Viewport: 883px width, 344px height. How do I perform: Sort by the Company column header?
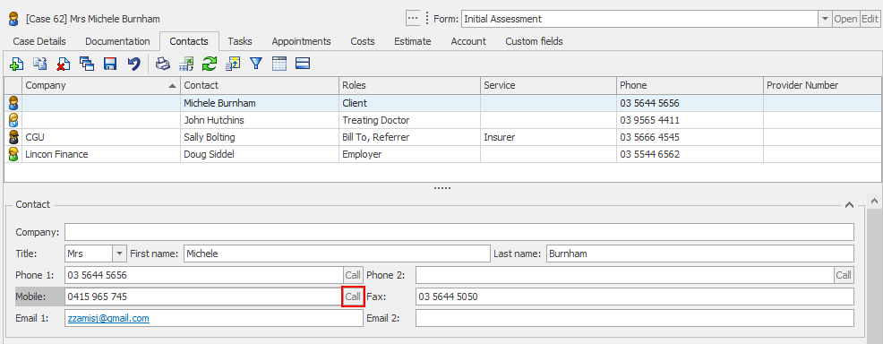[x=101, y=86]
